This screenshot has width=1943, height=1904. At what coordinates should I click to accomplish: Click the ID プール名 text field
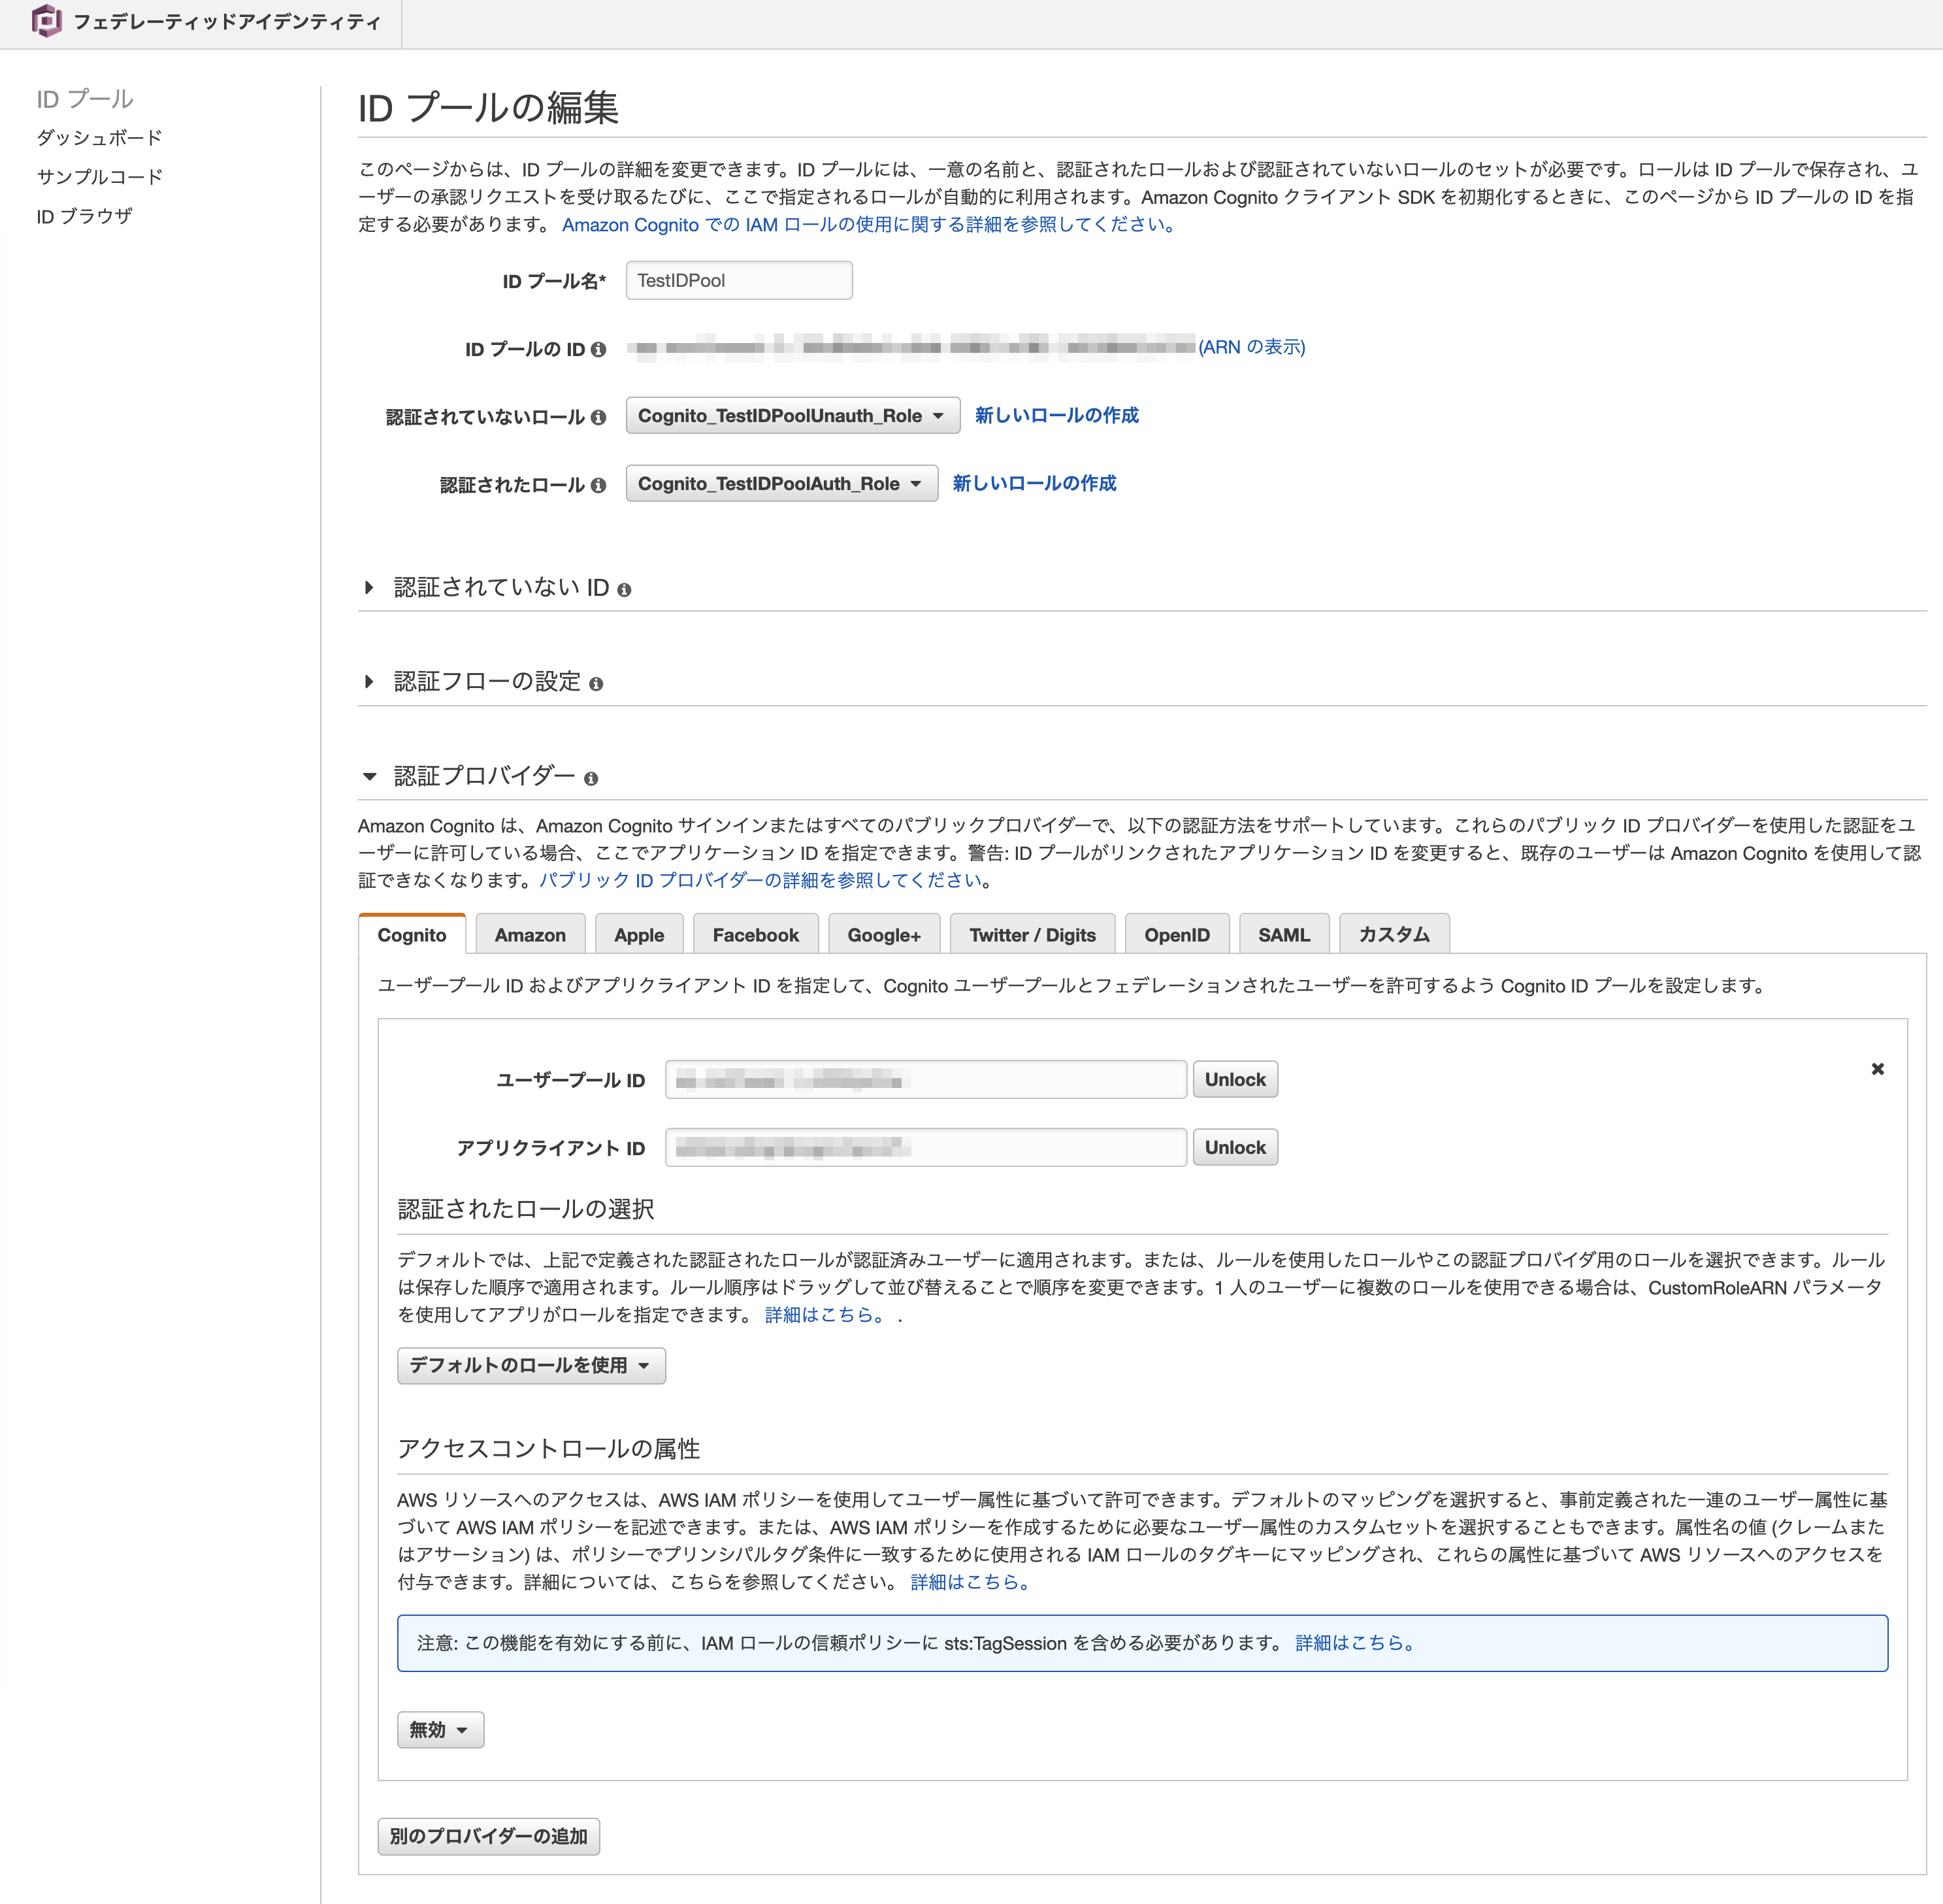(739, 280)
